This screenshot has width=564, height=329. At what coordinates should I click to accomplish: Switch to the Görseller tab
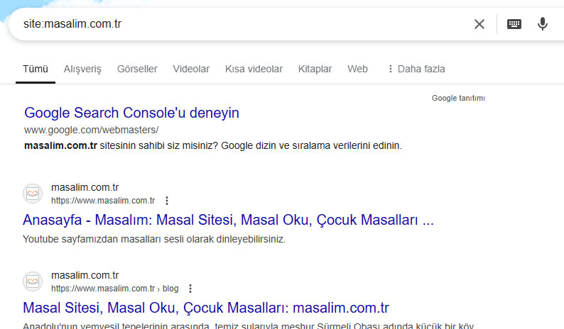[x=137, y=69]
